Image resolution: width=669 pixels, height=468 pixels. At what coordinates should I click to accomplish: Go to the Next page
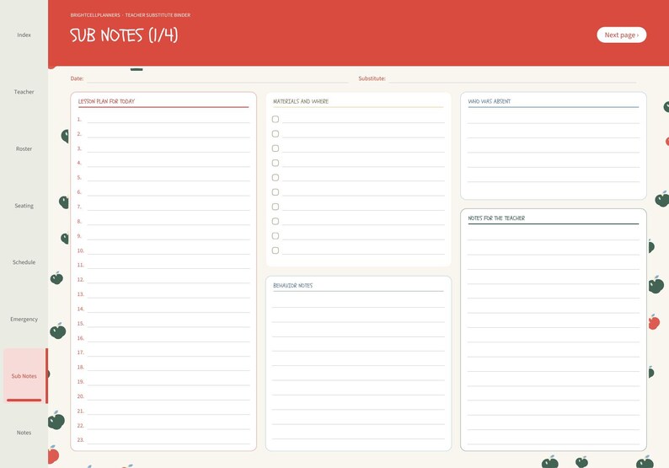click(621, 35)
